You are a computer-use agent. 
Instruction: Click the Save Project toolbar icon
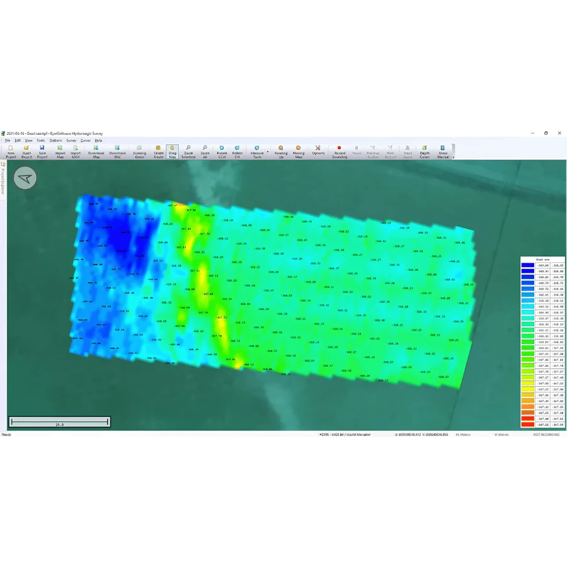pyautogui.click(x=42, y=152)
